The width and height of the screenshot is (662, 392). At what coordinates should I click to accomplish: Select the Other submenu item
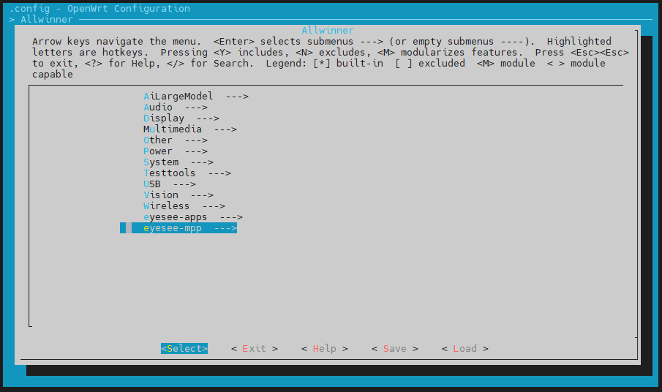click(175, 140)
